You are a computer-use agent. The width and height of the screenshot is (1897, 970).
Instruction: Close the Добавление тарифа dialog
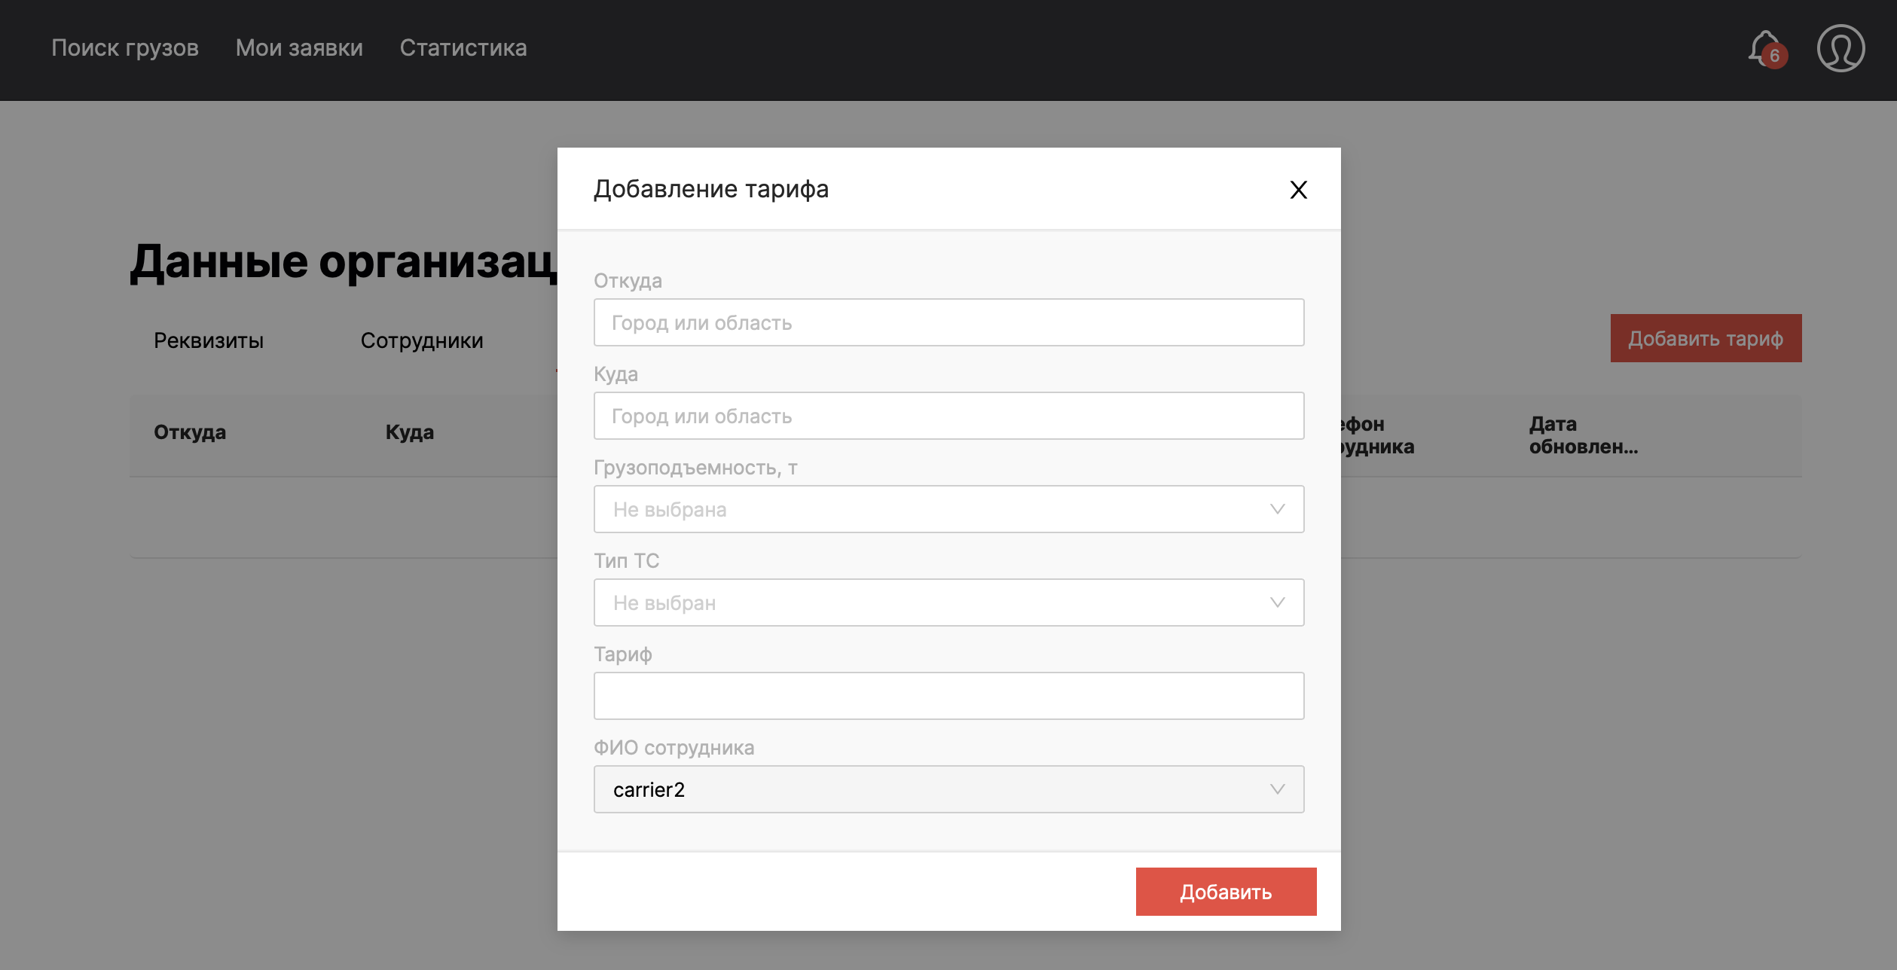coord(1298,190)
